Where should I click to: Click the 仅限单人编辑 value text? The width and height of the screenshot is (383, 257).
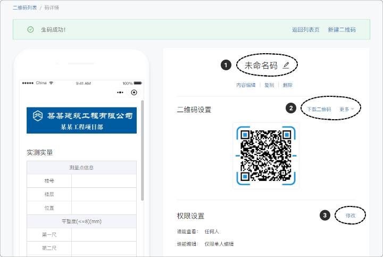coord(219,244)
